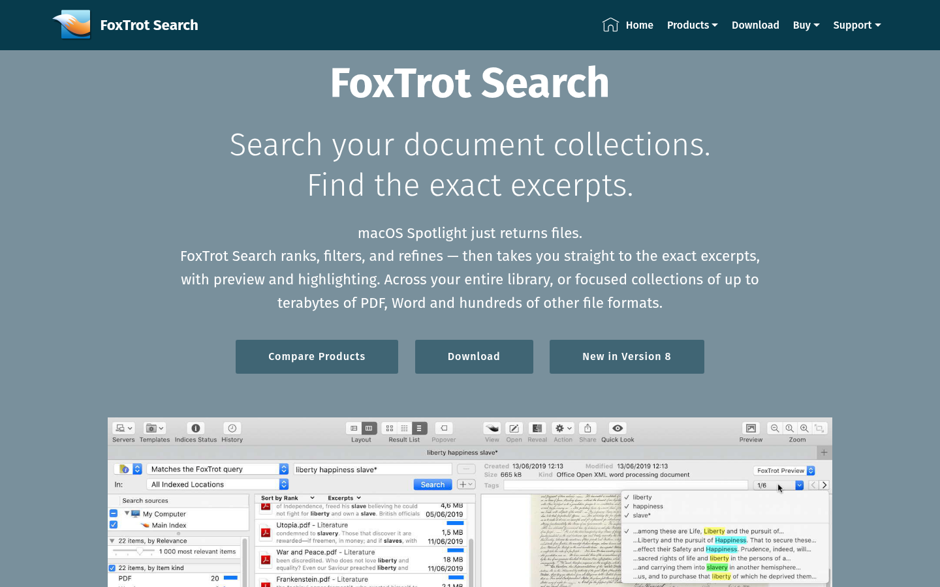Open the Action gear dropdown
Viewport: 940px width, 587px height.
click(x=563, y=429)
